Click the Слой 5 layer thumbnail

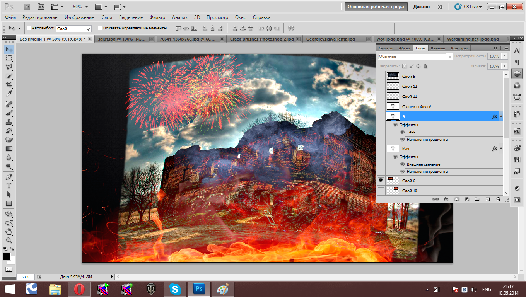pos(393,76)
